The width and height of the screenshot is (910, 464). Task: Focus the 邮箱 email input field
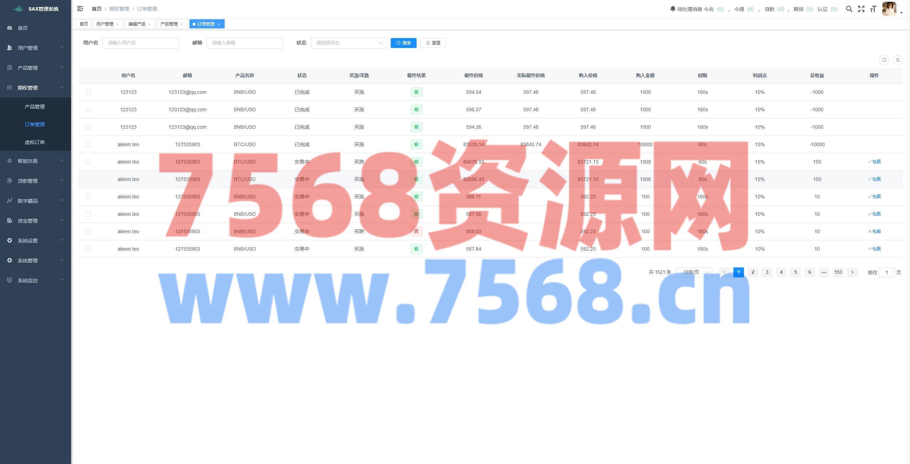click(244, 43)
